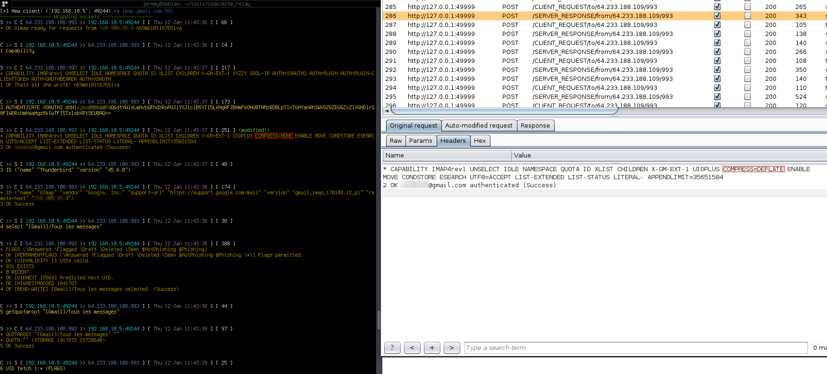
Task: Switch to the Original request tab
Action: [413, 126]
